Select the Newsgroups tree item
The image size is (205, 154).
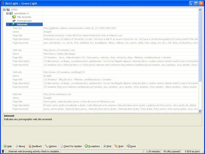pos(24,21)
